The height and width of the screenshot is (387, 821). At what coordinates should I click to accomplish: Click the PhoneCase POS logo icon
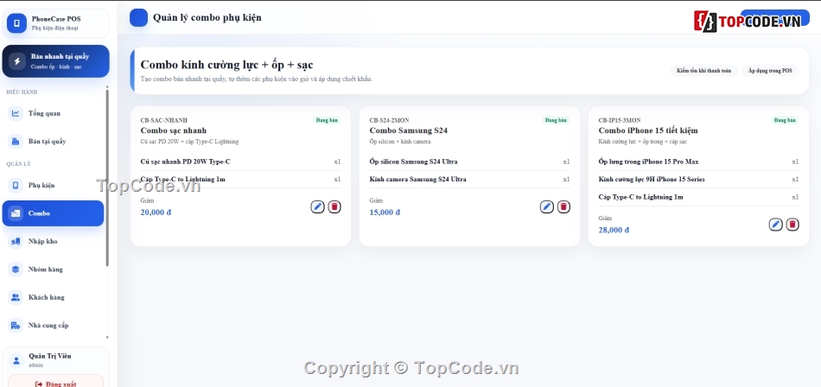click(x=16, y=23)
